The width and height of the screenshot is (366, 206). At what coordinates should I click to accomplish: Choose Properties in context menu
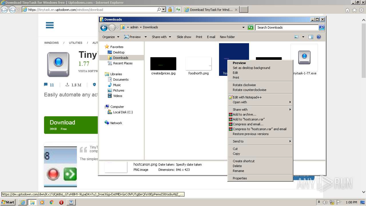[260, 178]
